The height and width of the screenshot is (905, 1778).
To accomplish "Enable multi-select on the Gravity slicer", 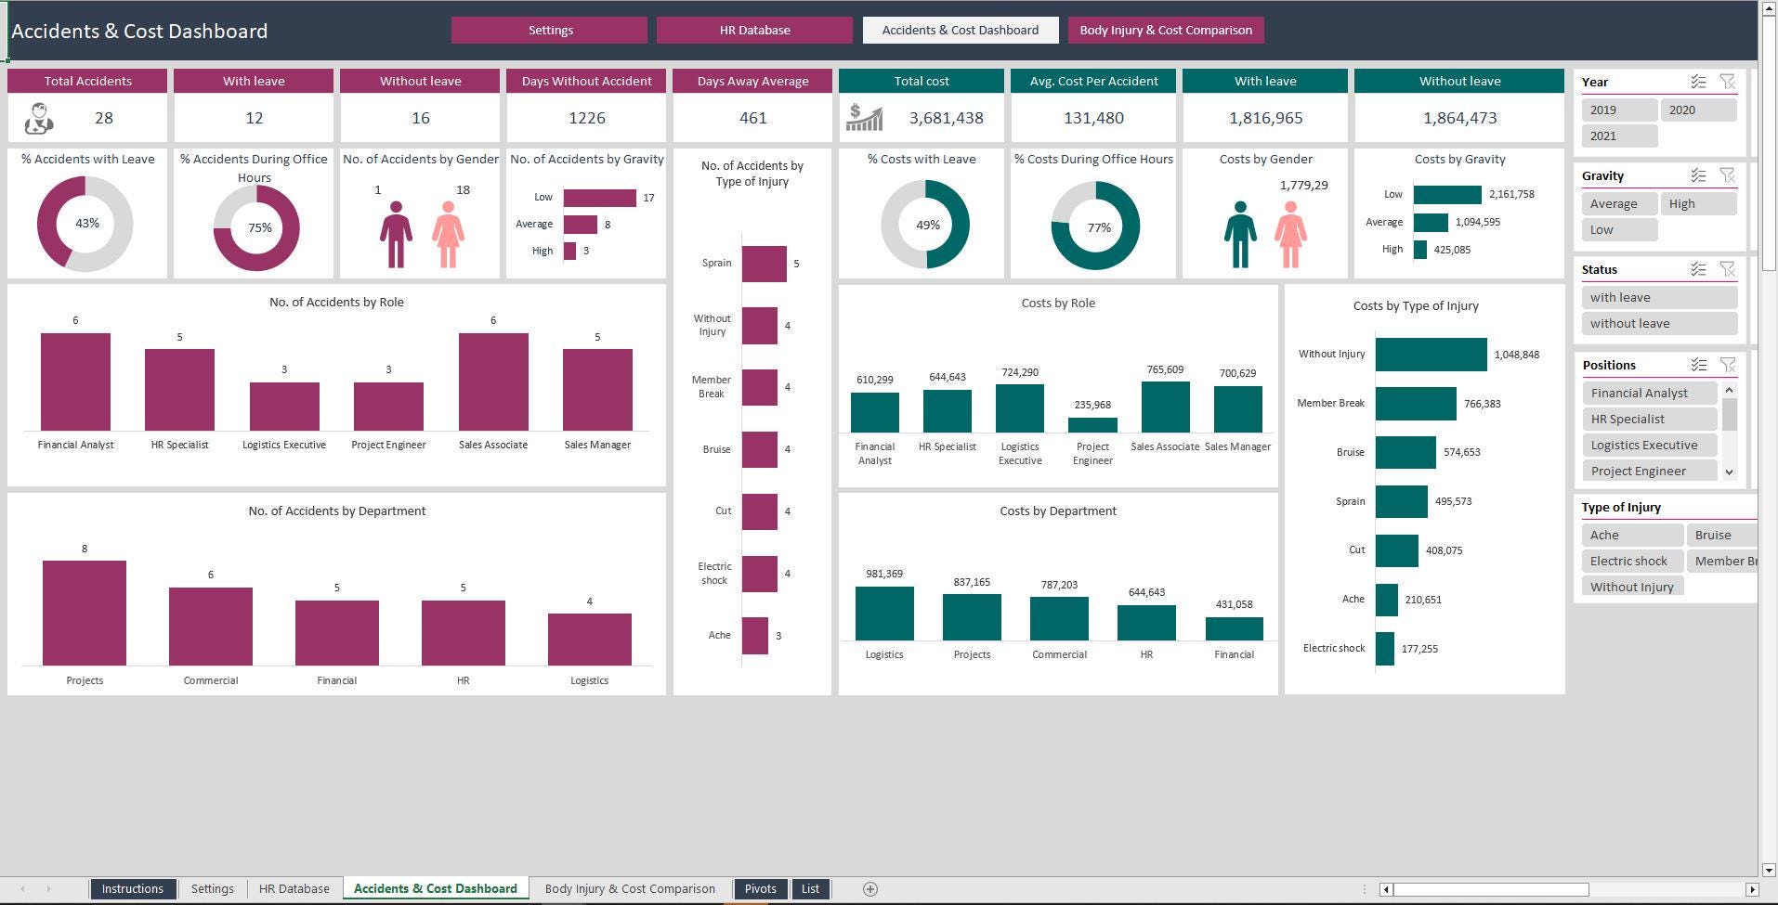I will pyautogui.click(x=1699, y=175).
